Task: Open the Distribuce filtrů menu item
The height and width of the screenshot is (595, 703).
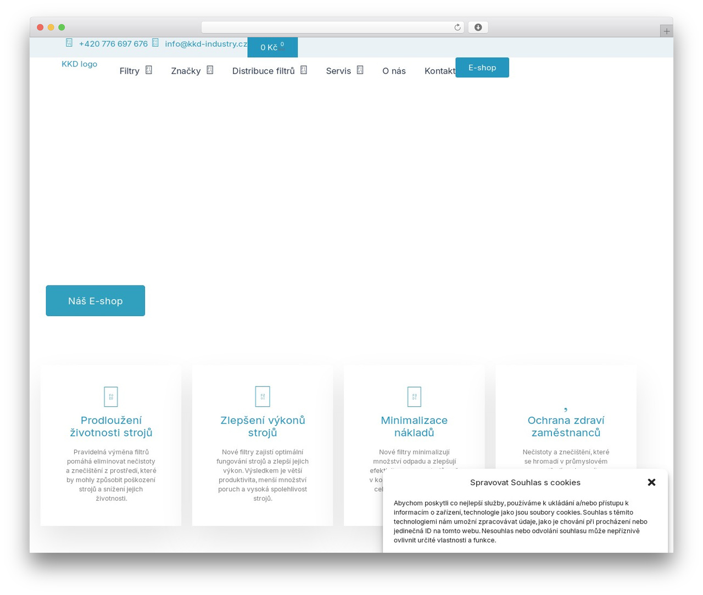Action: 264,71
